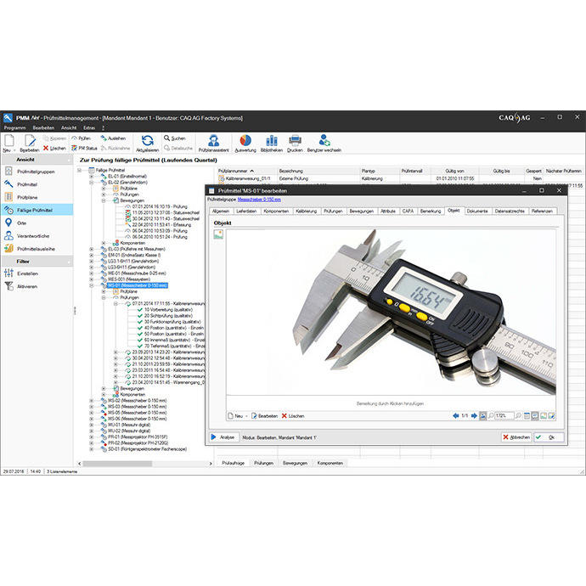Click the Aktualisieren refresh icon

pos(147,140)
